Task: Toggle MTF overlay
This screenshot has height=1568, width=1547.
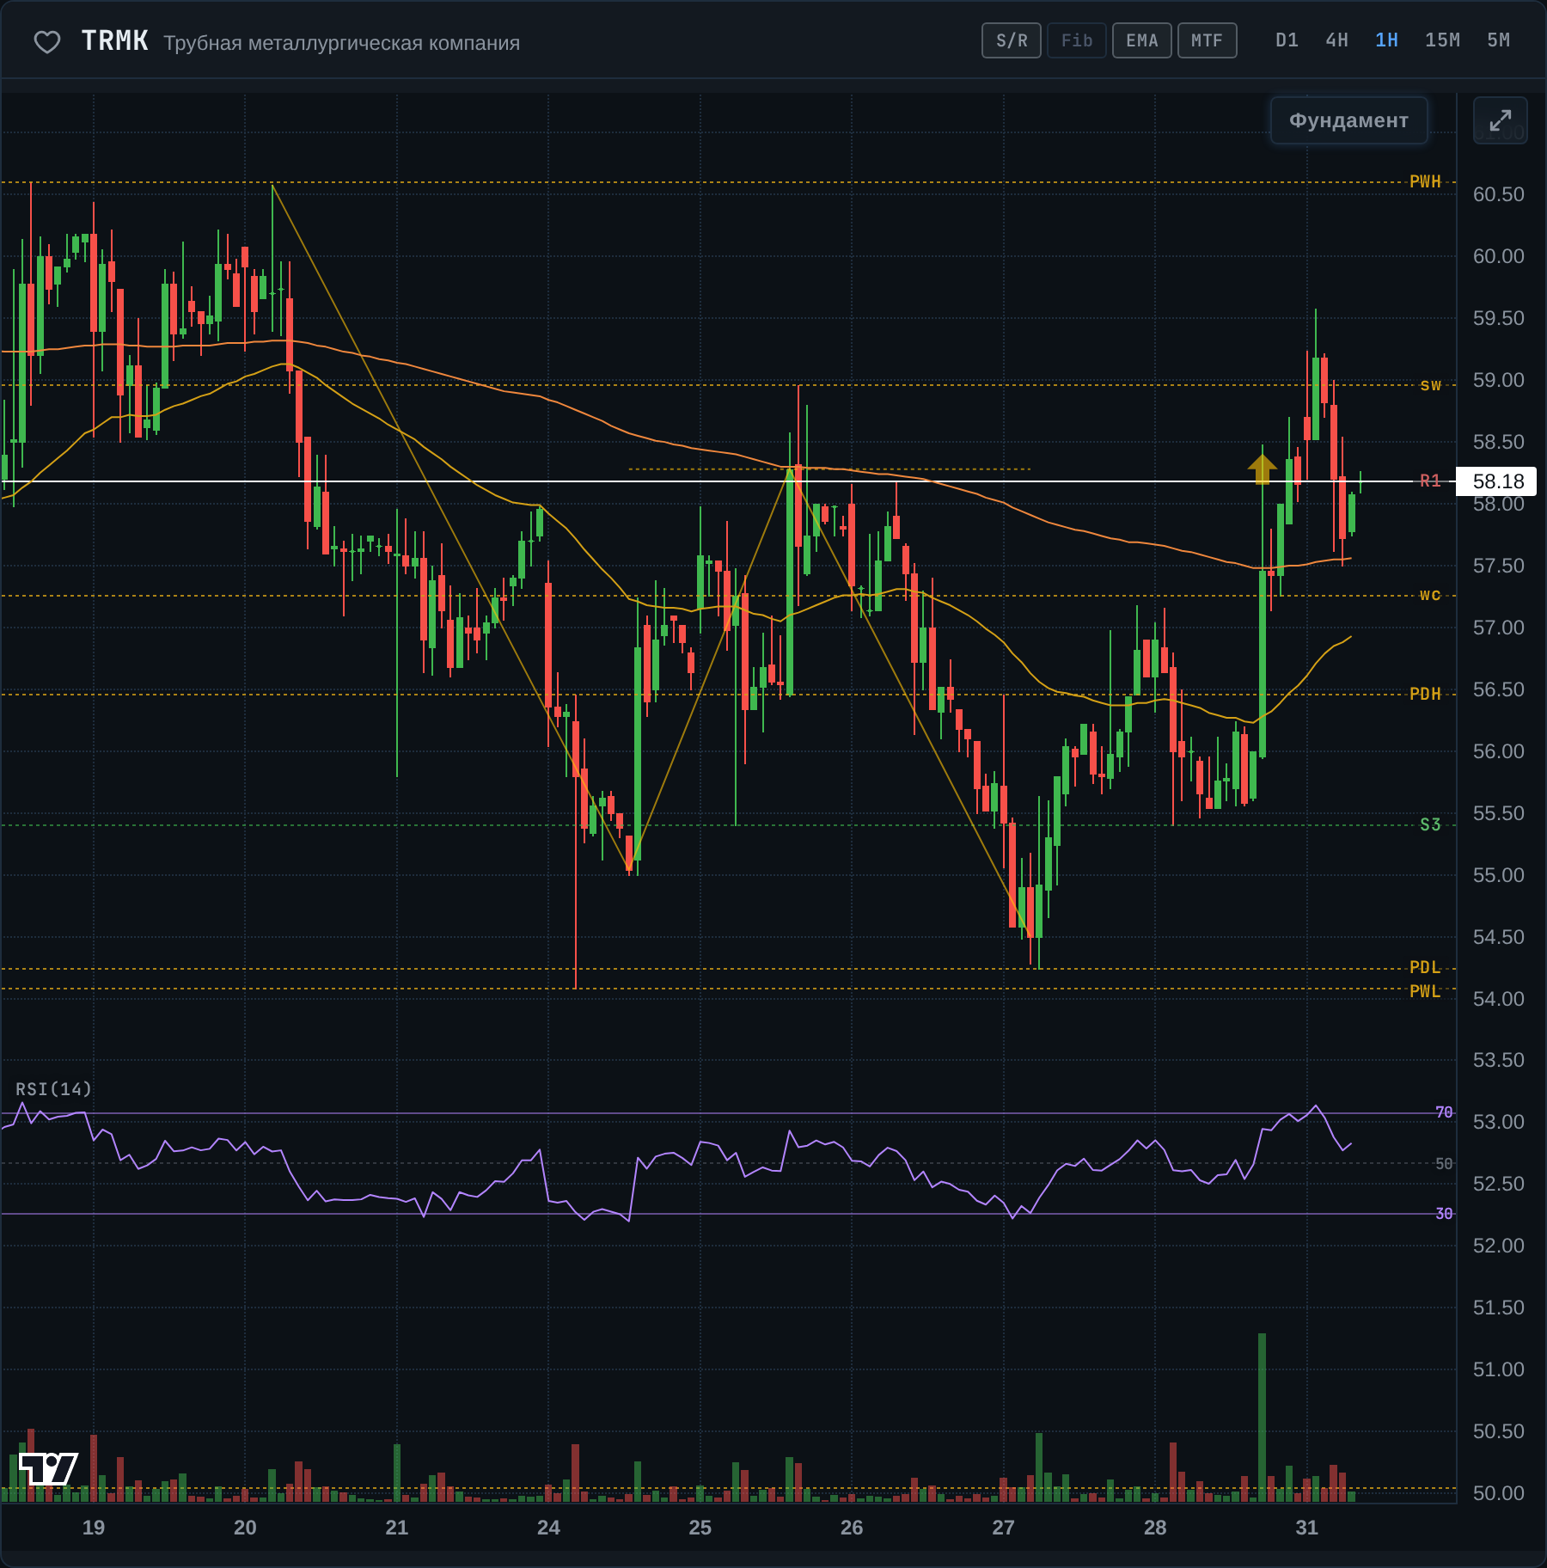Action: coord(1207,40)
